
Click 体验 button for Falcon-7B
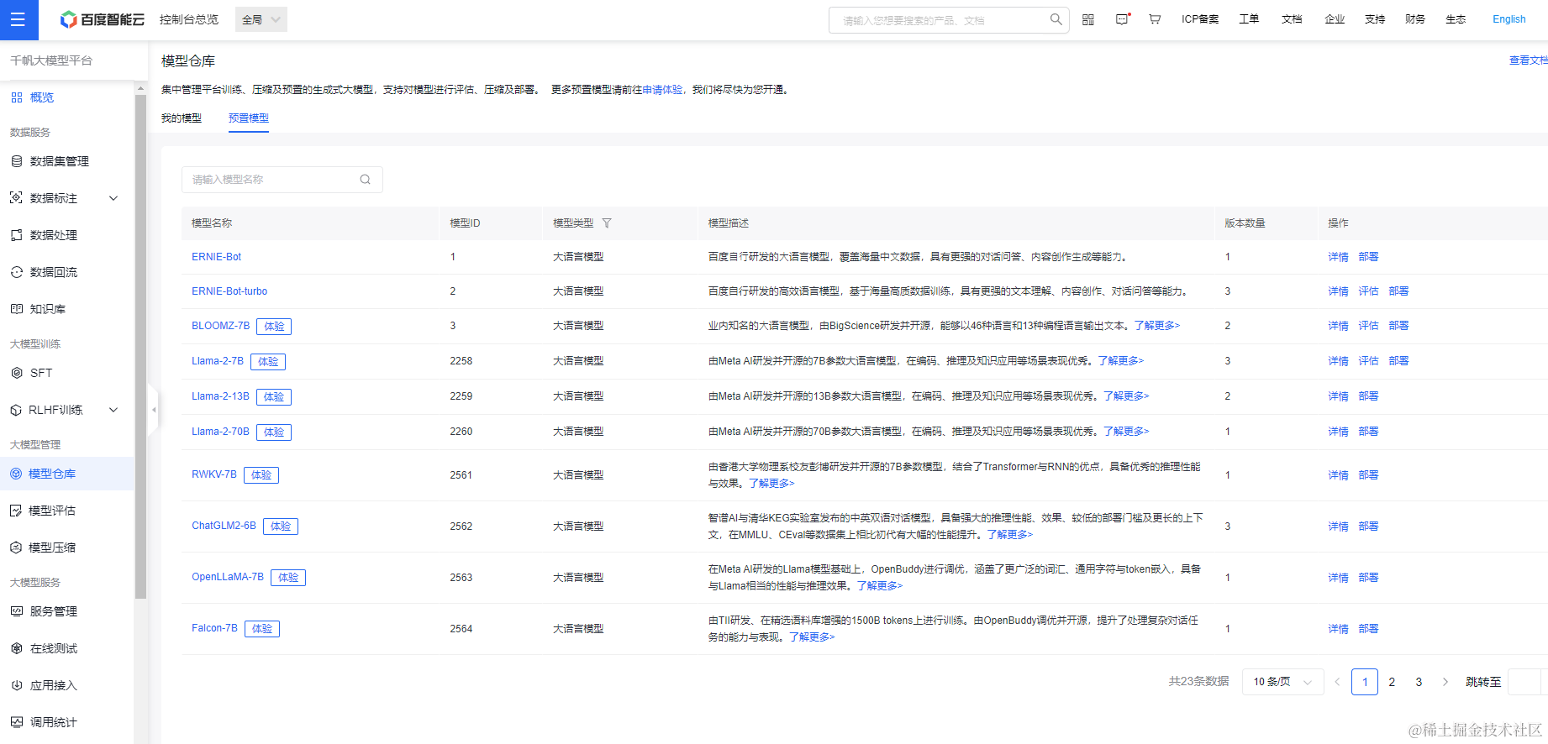[x=262, y=629]
